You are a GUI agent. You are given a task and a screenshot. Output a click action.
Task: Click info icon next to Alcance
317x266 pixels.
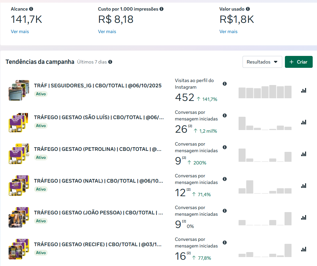pyautogui.click(x=31, y=9)
